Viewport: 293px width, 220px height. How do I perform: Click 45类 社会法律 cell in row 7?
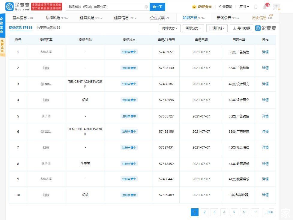pos(239,147)
